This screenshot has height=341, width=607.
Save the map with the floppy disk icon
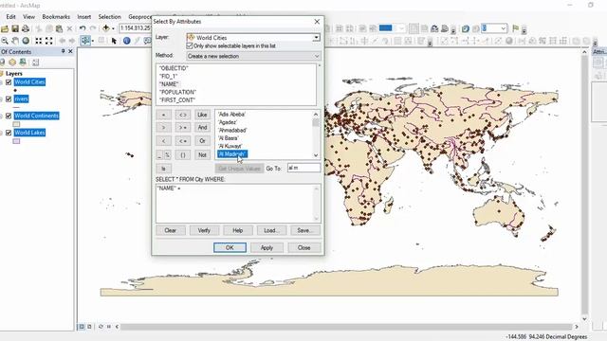click(x=15, y=28)
